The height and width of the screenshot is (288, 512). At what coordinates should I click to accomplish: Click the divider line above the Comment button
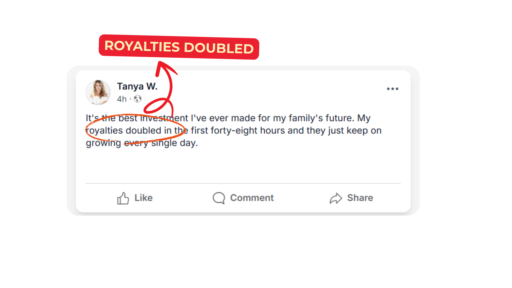[x=243, y=184]
